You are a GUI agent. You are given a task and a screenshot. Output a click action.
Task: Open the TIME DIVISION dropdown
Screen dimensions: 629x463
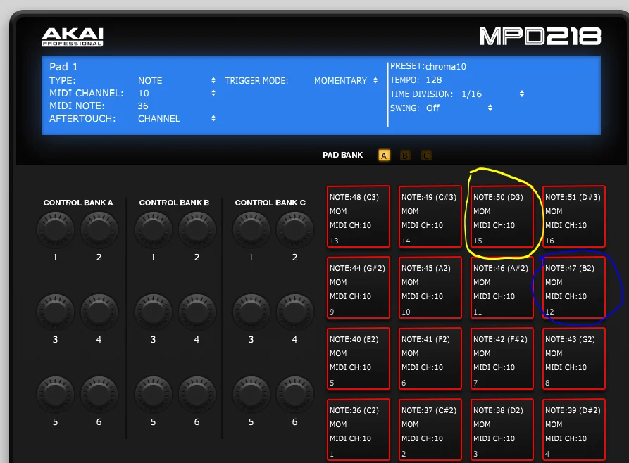click(x=492, y=94)
